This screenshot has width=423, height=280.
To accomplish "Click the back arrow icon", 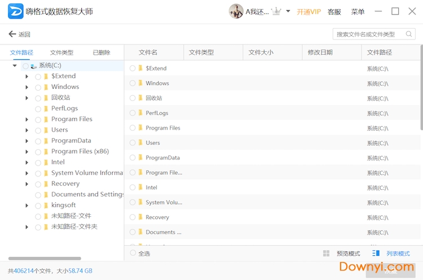I will coord(12,34).
